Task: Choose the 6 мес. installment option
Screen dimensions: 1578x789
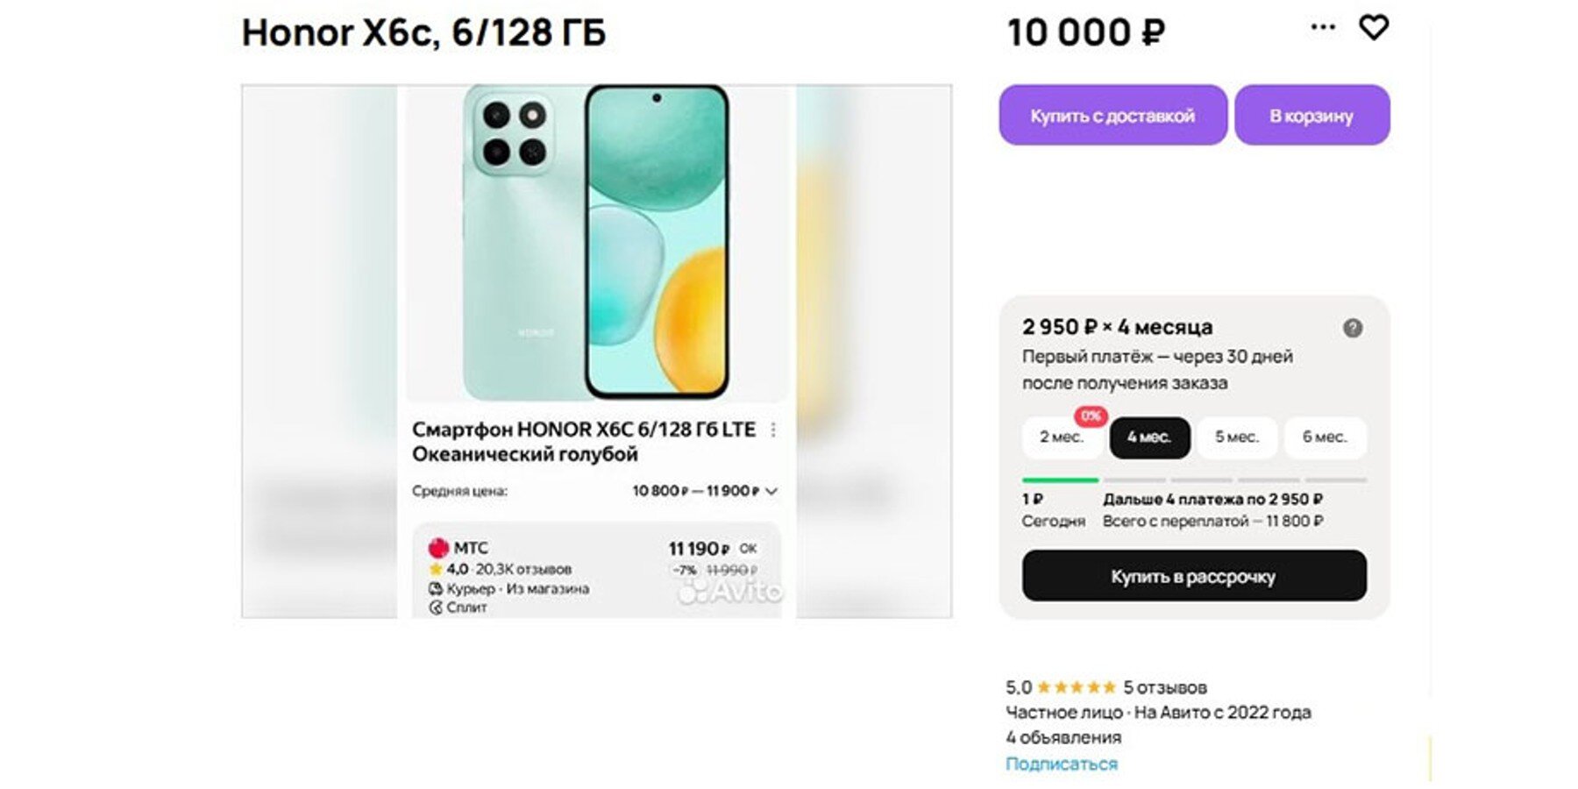Action: pyautogui.click(x=1325, y=437)
